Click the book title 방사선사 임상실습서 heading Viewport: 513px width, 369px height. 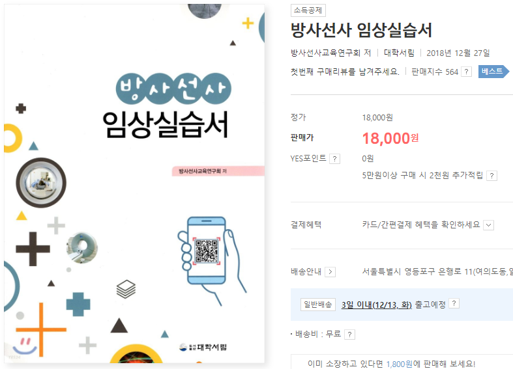362,31
